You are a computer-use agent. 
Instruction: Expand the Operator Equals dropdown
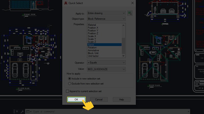tap(106, 63)
